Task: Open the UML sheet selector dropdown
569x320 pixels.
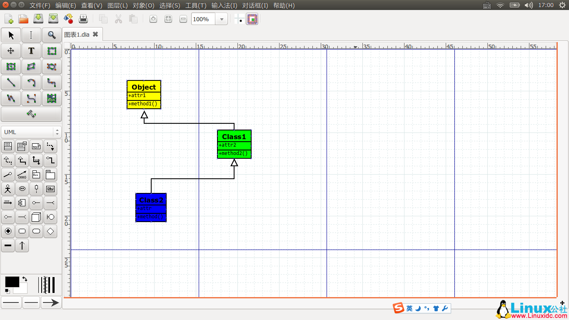Action: click(31, 132)
